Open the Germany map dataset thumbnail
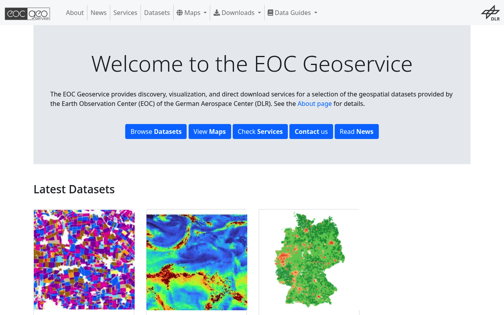 click(x=309, y=260)
